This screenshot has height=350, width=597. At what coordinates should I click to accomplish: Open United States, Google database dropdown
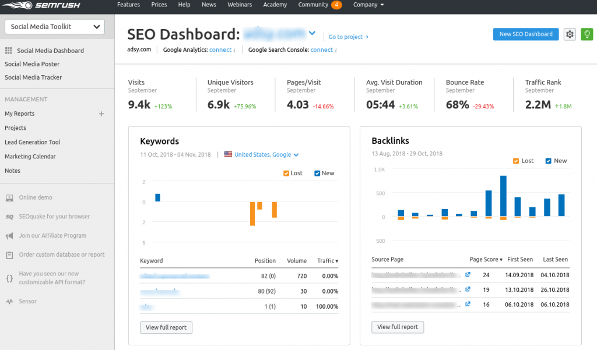coord(266,154)
